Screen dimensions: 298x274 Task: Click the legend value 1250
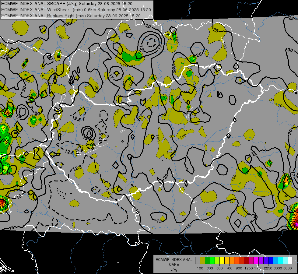(x=249, y=268)
